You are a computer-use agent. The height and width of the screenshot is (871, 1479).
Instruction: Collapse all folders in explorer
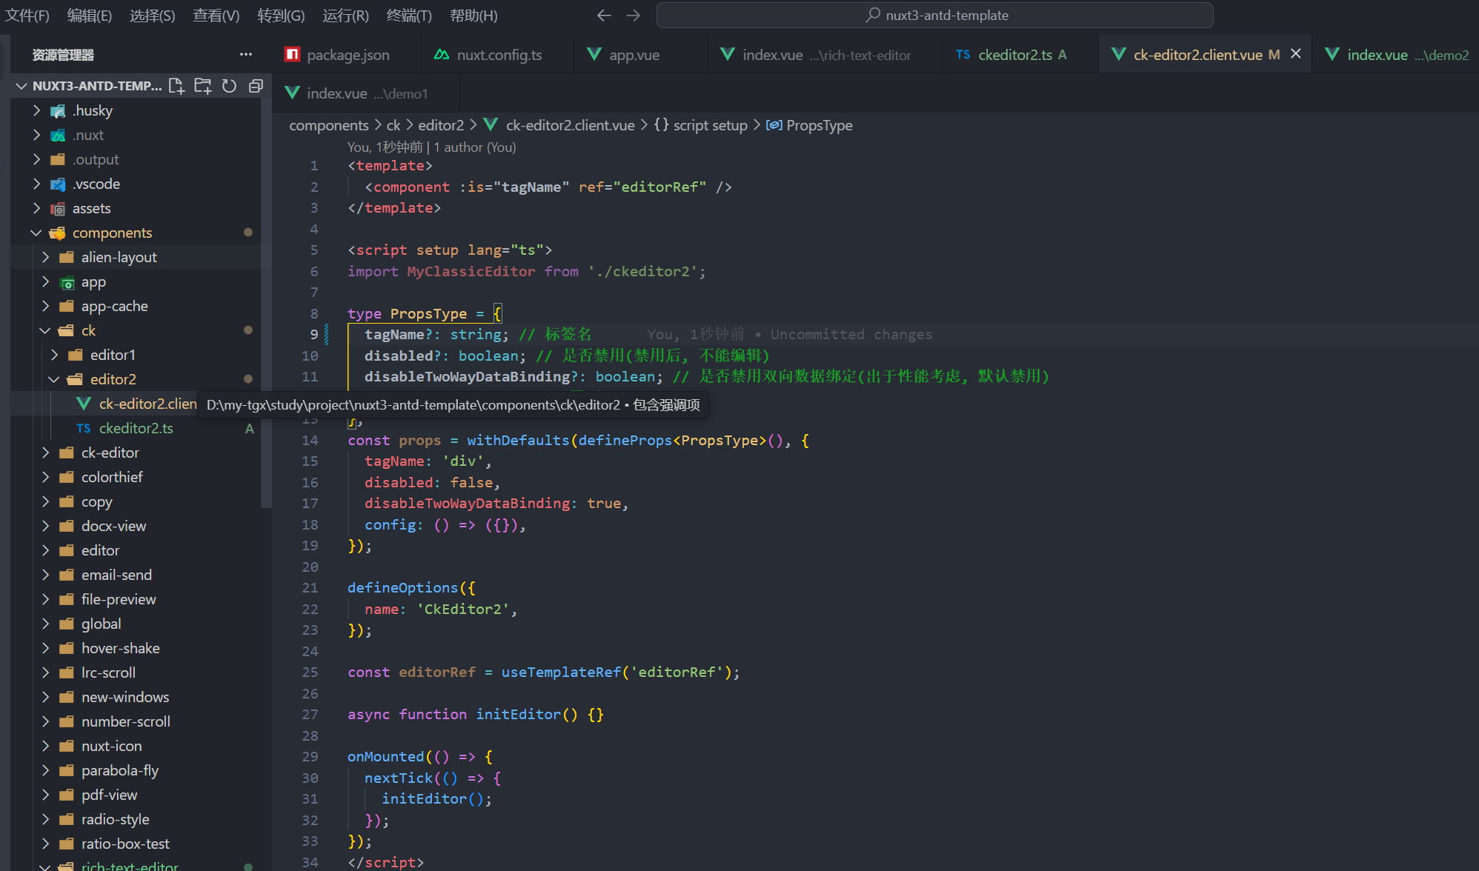pyautogui.click(x=256, y=86)
